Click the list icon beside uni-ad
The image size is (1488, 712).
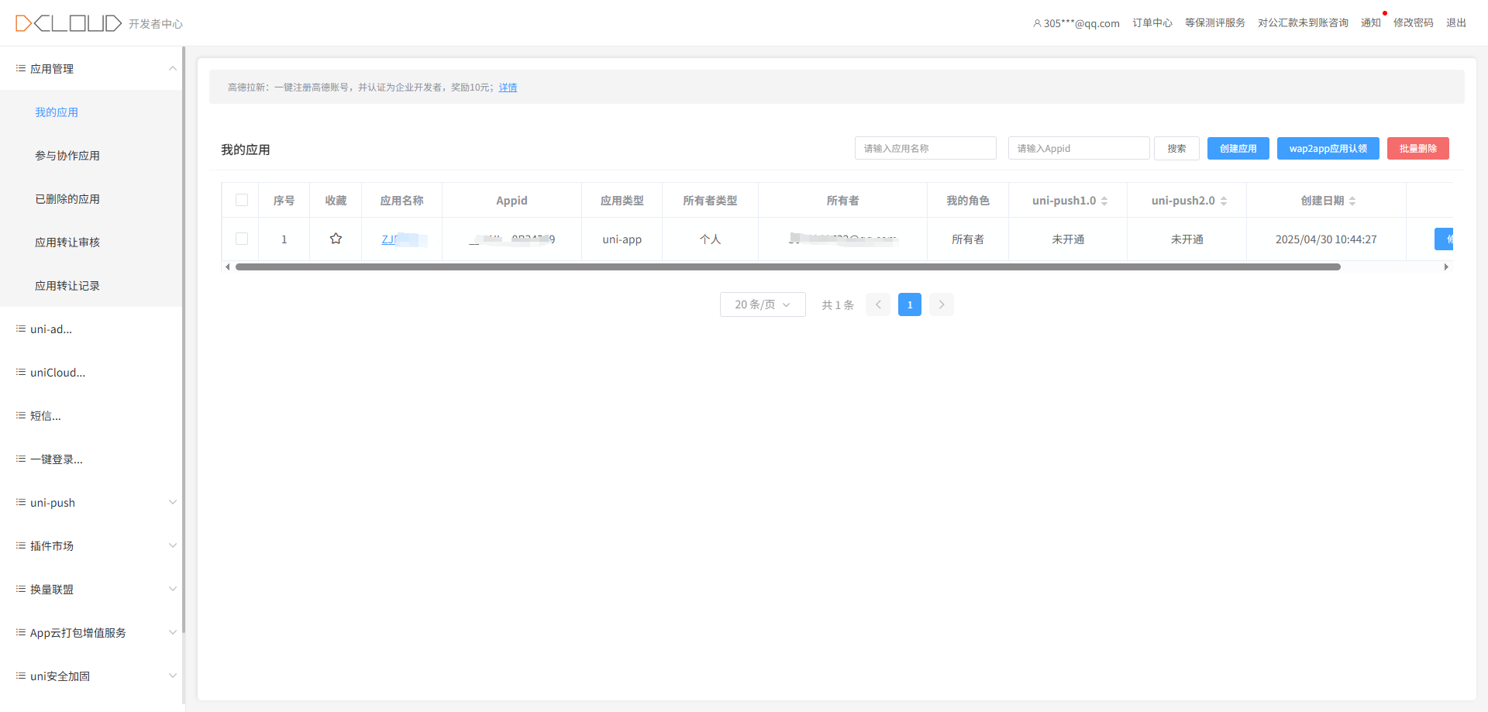tap(21, 328)
